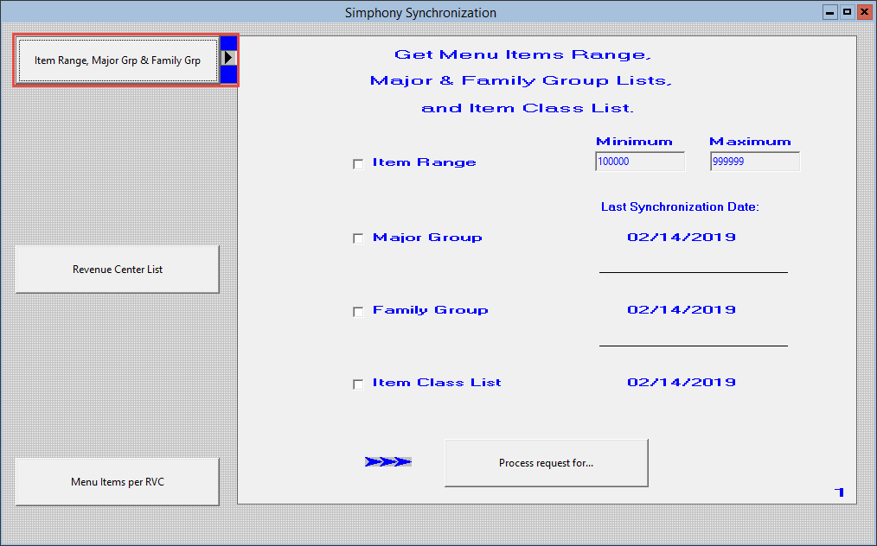
Task: Maximize the Simphony Synchronization window
Action: (848, 12)
